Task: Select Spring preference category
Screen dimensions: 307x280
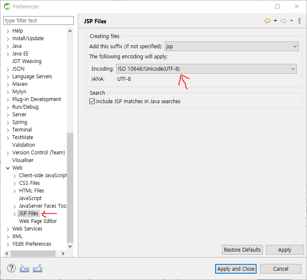Action: tap(19, 122)
